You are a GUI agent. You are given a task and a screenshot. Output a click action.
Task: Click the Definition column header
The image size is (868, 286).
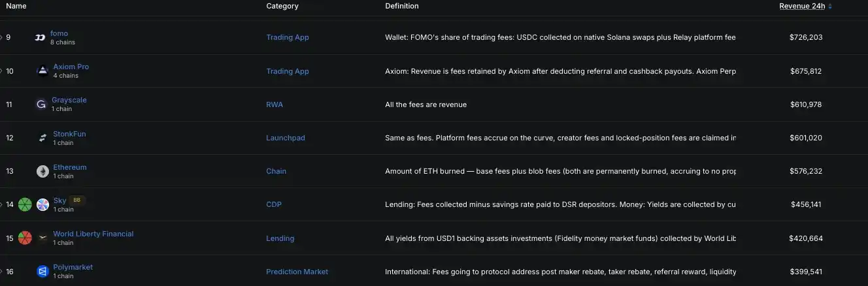point(402,6)
